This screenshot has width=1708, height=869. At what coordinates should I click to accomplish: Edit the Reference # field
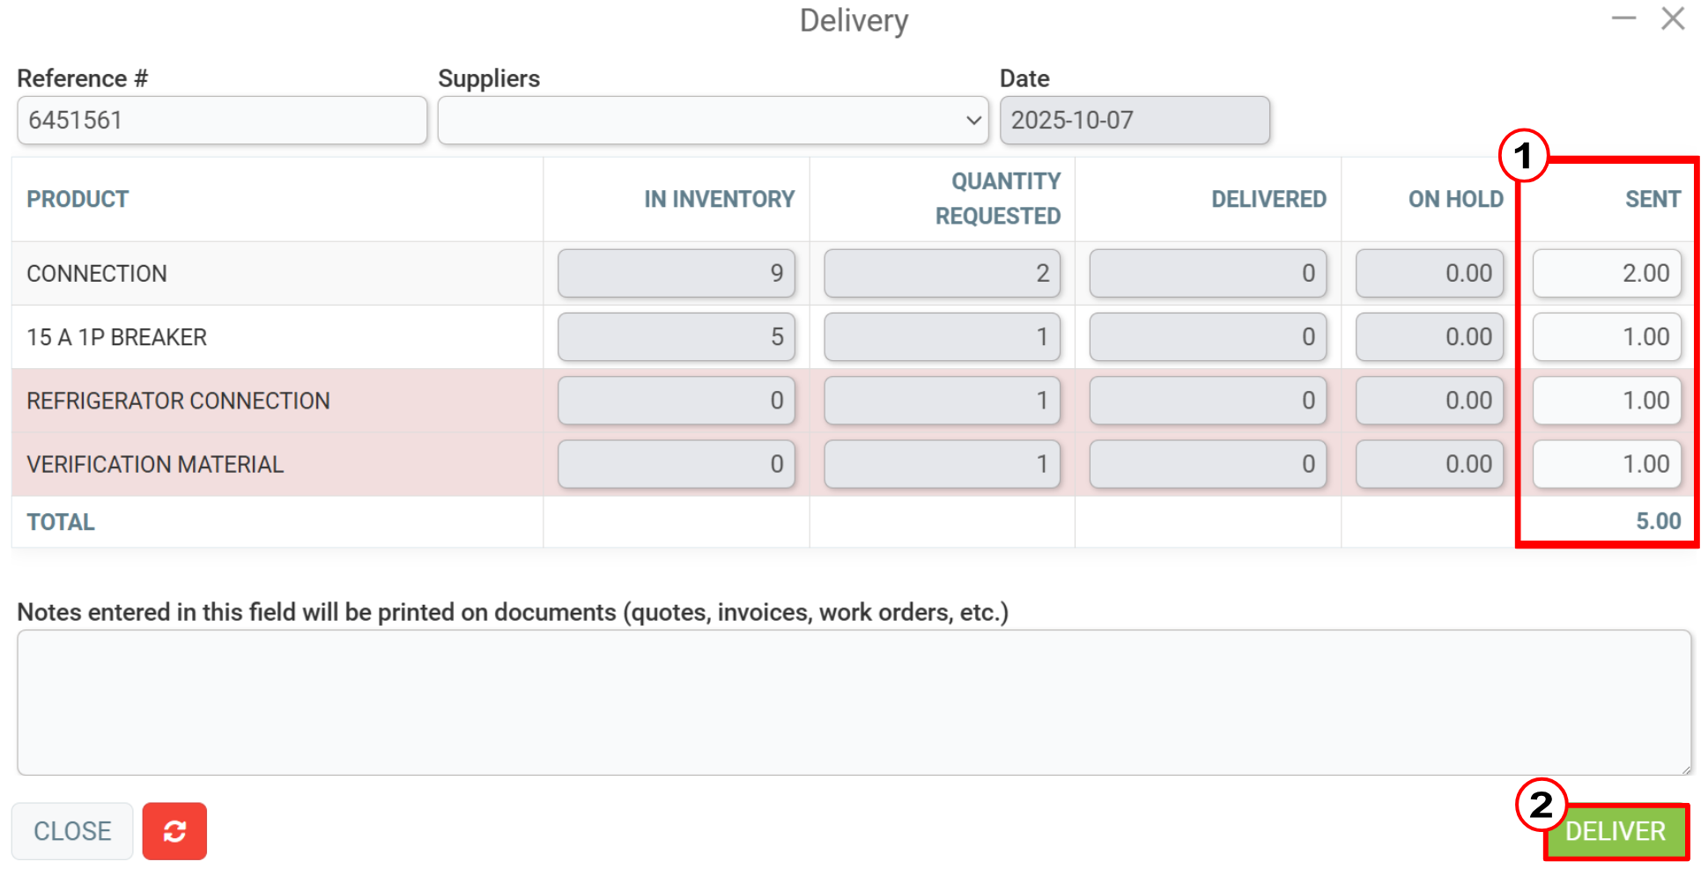click(222, 120)
